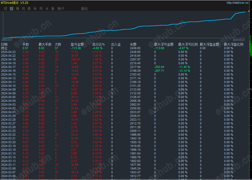Click the 日期 column header

tap(4, 44)
